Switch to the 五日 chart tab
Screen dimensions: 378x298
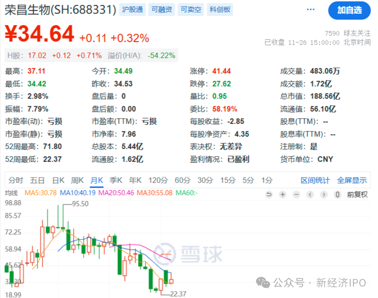(x=37, y=180)
